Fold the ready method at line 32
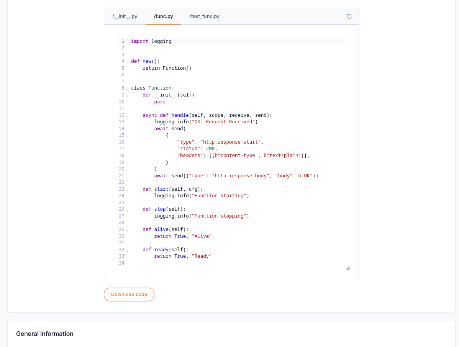The image size is (459, 347). 127,250
